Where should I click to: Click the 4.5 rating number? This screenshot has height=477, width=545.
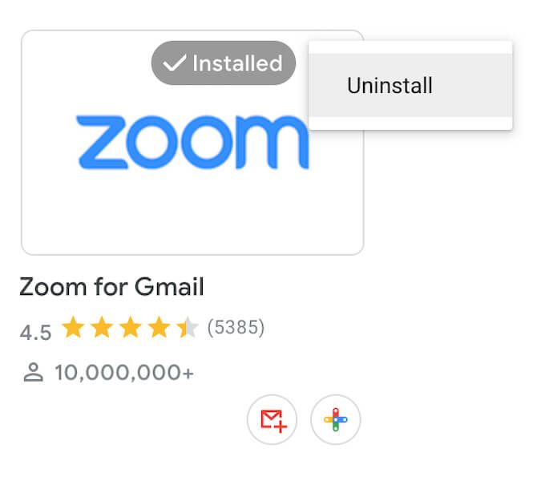pos(35,333)
